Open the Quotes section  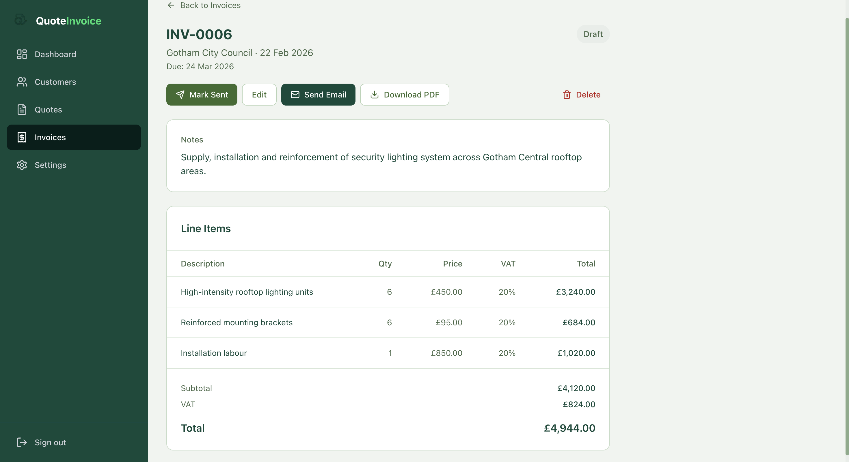point(49,110)
